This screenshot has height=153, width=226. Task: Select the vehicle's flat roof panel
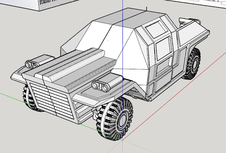coord(129,17)
